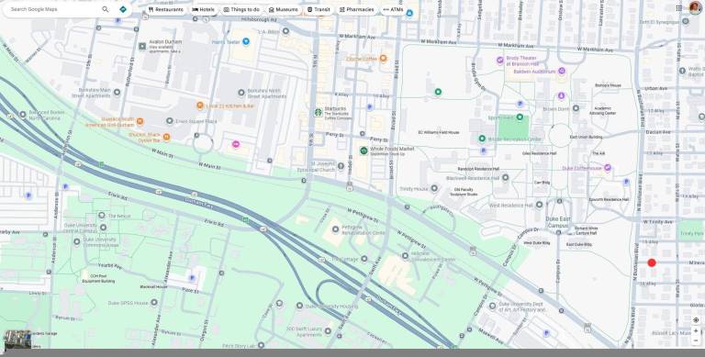Click the Duke GPSG House marker
This screenshot has width=705, height=357.
pos(154,302)
